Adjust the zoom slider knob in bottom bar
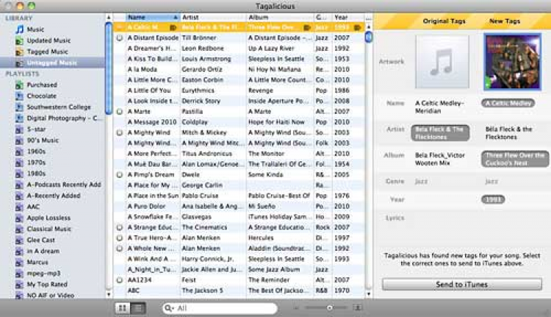The height and width of the screenshot is (317, 551). 330,308
